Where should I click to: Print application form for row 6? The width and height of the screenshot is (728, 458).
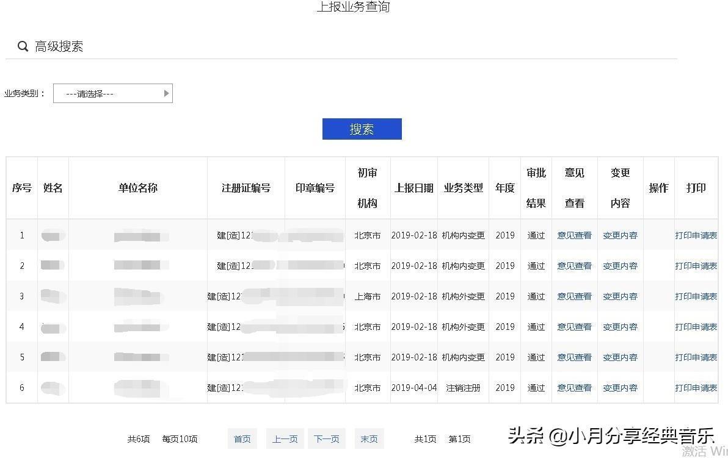[696, 388]
